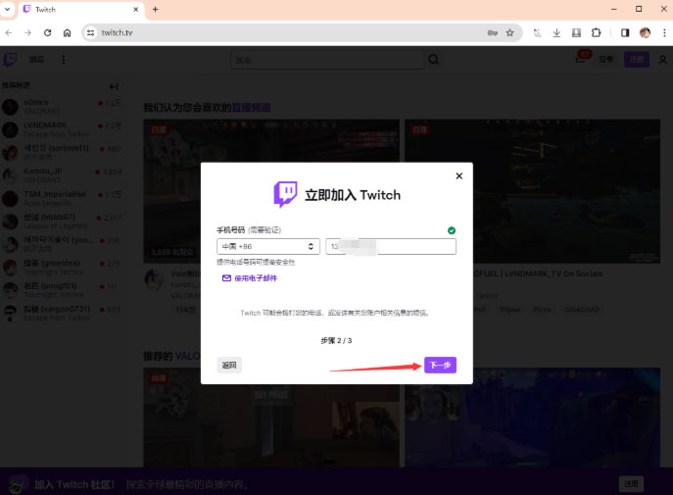Click the green phone validation checkmark

[452, 230]
